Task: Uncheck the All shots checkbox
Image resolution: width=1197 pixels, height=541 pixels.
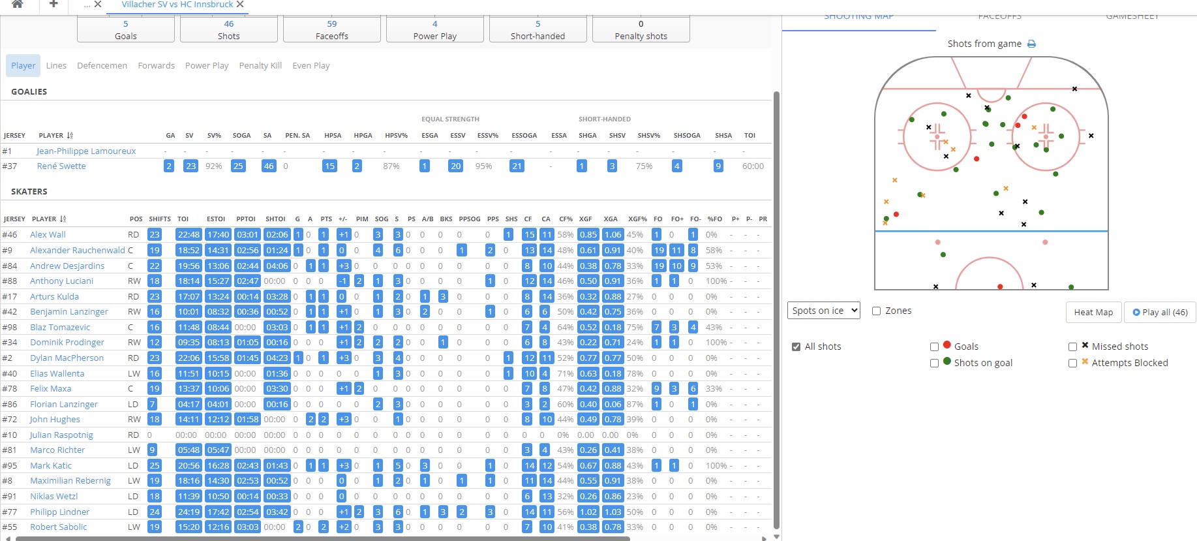Action: pyautogui.click(x=796, y=347)
